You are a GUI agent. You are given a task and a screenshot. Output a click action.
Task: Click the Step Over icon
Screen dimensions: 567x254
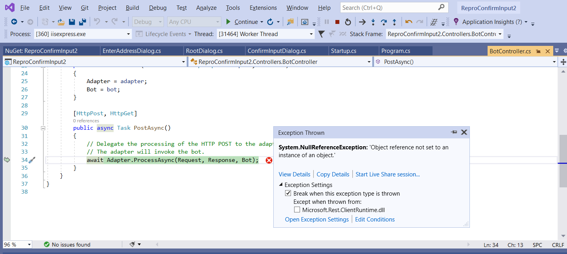point(384,22)
